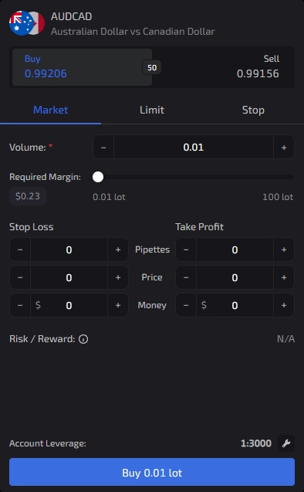Image resolution: width=304 pixels, height=492 pixels.
Task: Click Australian Dollar vs Canadian Dollar text
Action: [x=133, y=32]
